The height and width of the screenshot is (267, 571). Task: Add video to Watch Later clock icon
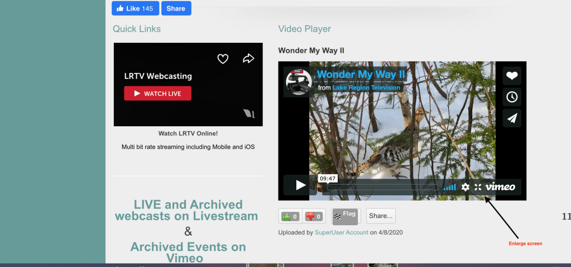pyautogui.click(x=512, y=97)
